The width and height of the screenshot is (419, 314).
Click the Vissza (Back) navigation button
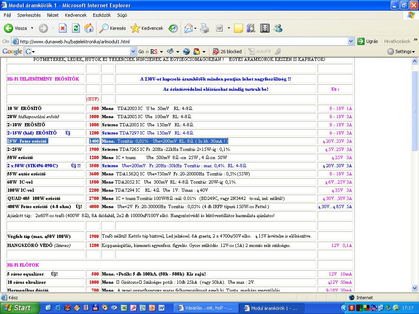click(x=16, y=28)
